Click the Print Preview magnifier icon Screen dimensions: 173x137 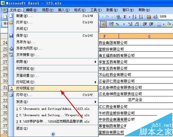tap(11, 88)
